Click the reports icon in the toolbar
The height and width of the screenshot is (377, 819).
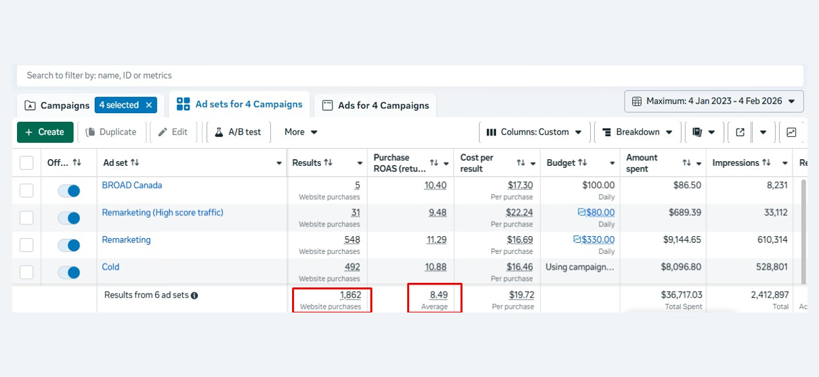[x=697, y=133]
